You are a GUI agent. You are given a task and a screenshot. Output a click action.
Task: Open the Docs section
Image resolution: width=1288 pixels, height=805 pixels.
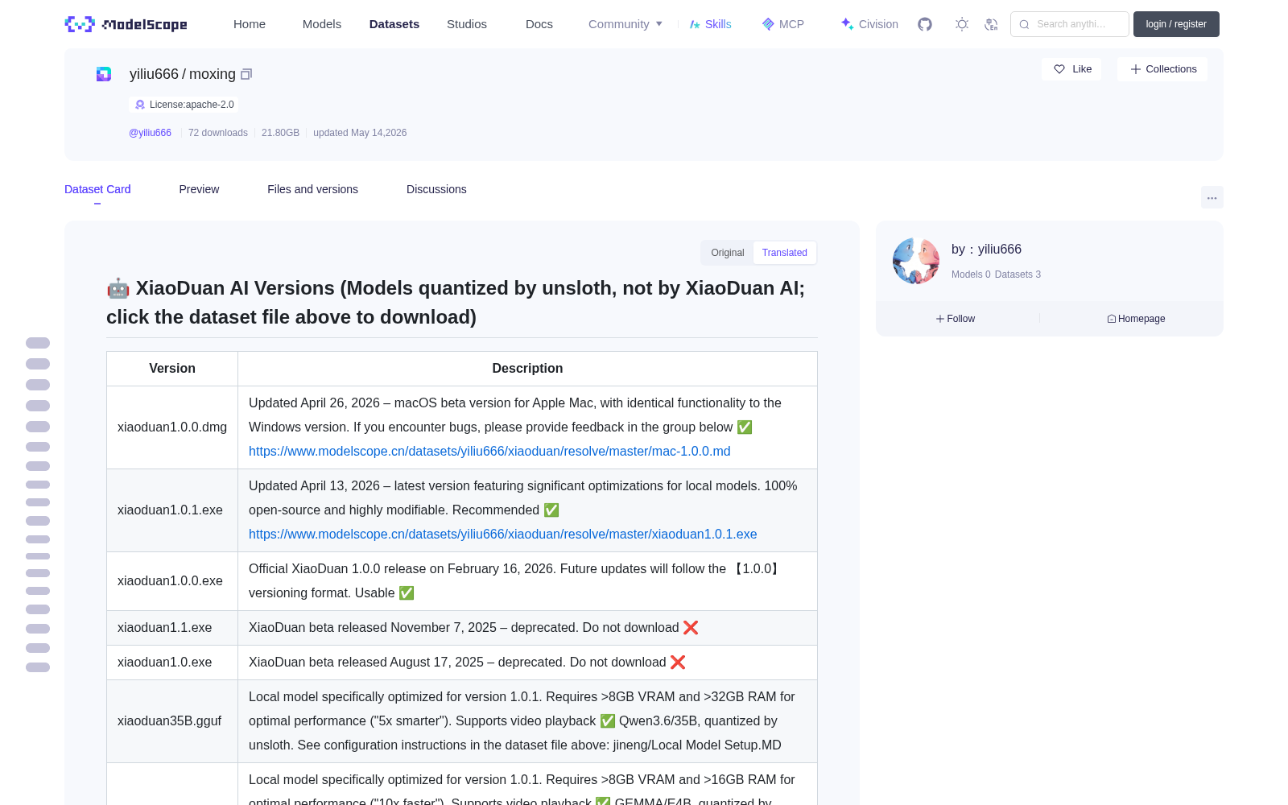pos(539,24)
